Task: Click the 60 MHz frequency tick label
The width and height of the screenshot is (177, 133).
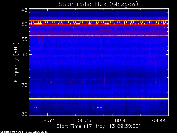Action: click(x=24, y=54)
